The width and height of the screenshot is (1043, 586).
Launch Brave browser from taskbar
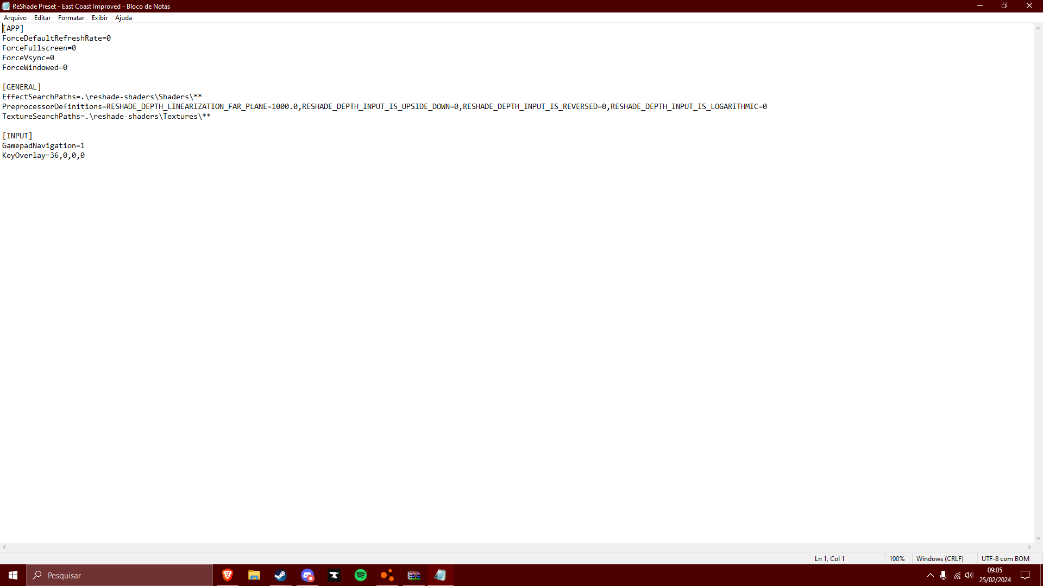[x=228, y=575]
